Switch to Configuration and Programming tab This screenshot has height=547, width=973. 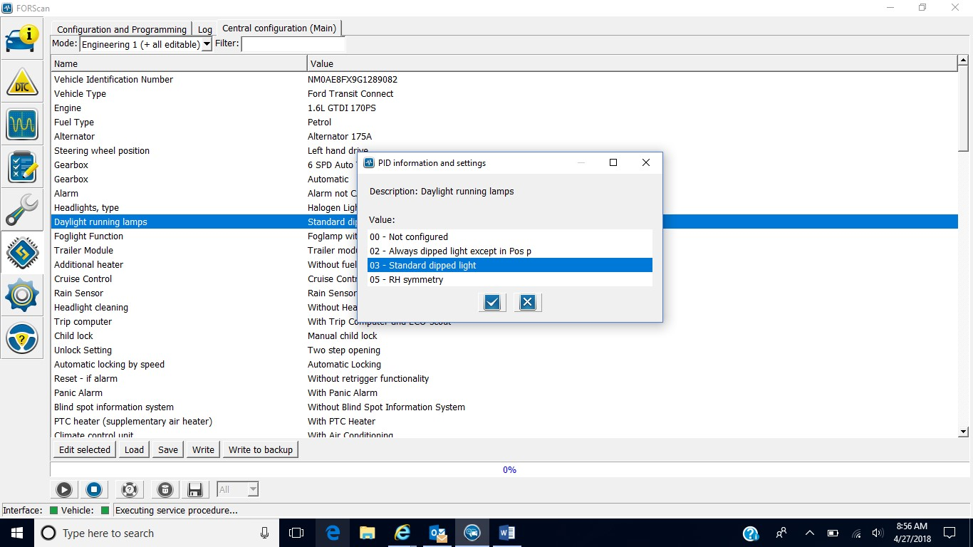121,29
